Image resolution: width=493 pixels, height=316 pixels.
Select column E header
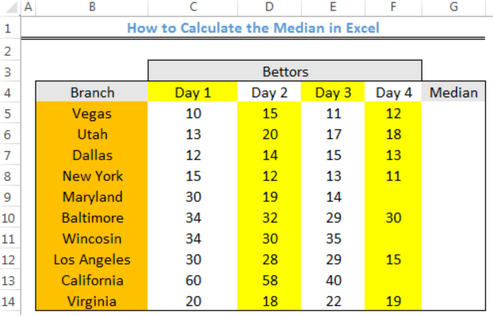coord(333,7)
